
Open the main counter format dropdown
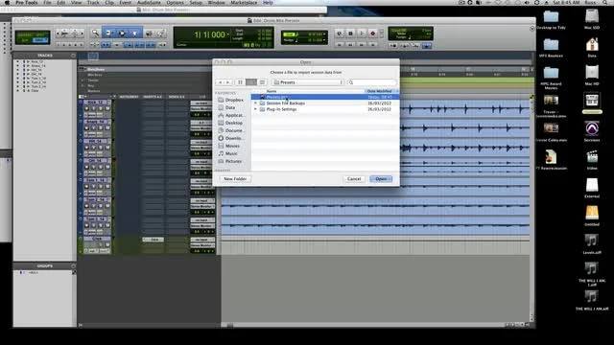(x=228, y=34)
